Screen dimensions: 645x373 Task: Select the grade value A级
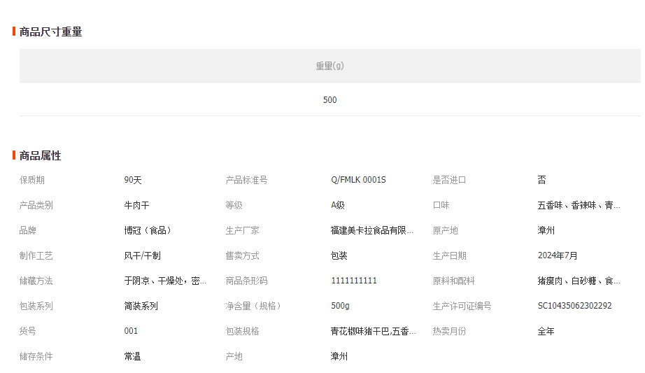[338, 205]
